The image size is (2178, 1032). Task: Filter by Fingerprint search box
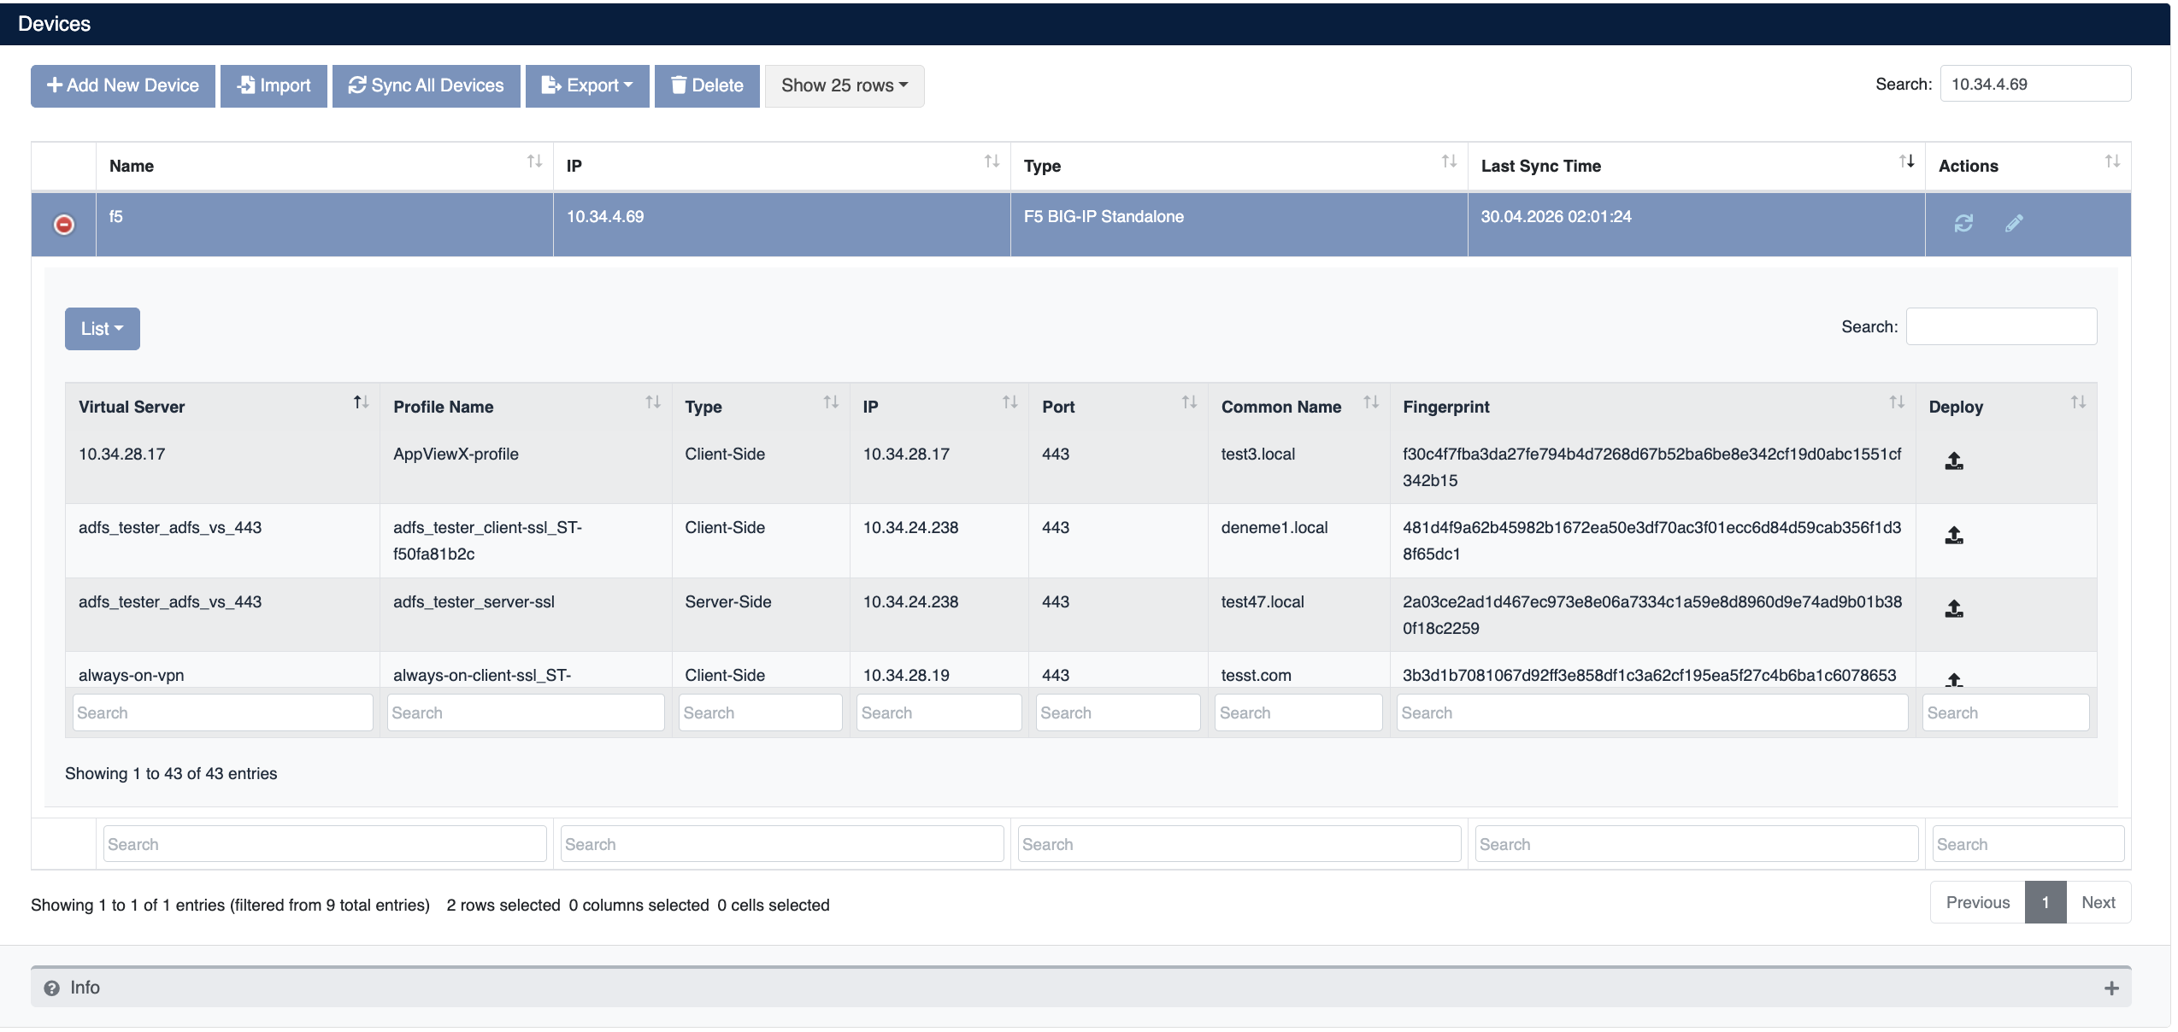[1652, 712]
